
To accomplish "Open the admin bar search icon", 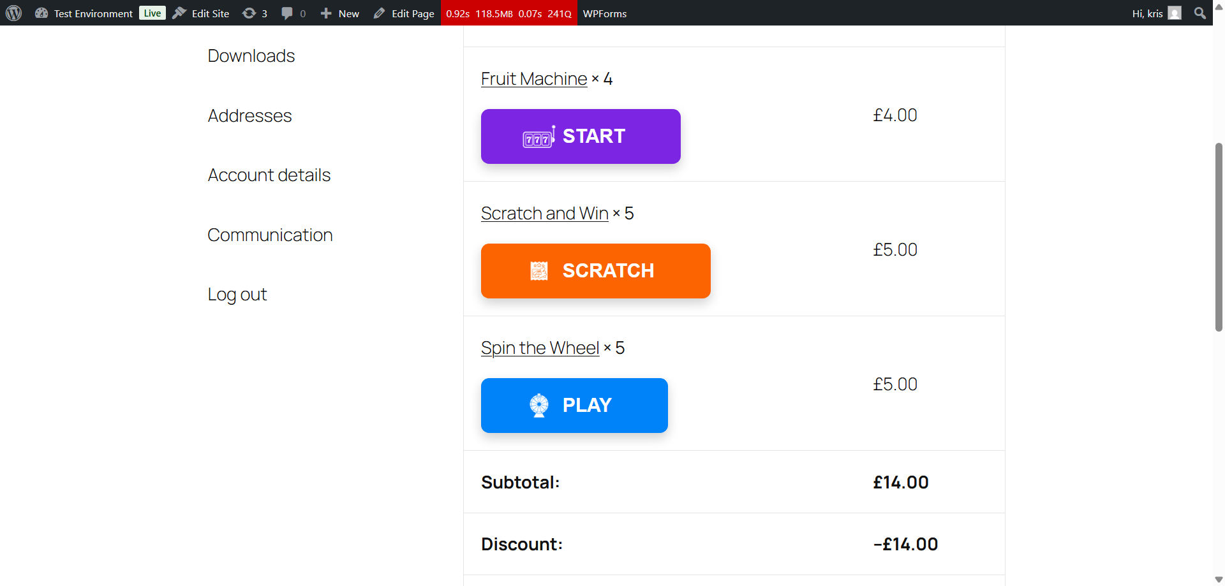I will pos(1200,13).
